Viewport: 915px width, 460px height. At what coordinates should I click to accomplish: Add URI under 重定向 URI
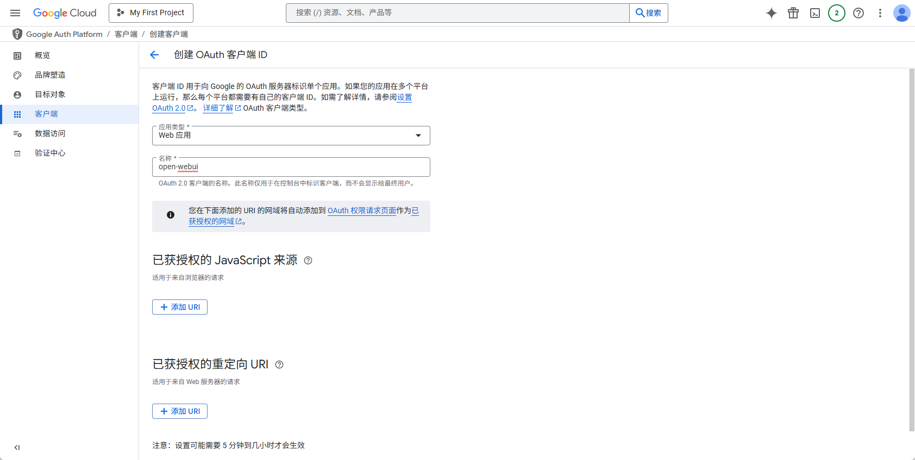pyautogui.click(x=180, y=411)
